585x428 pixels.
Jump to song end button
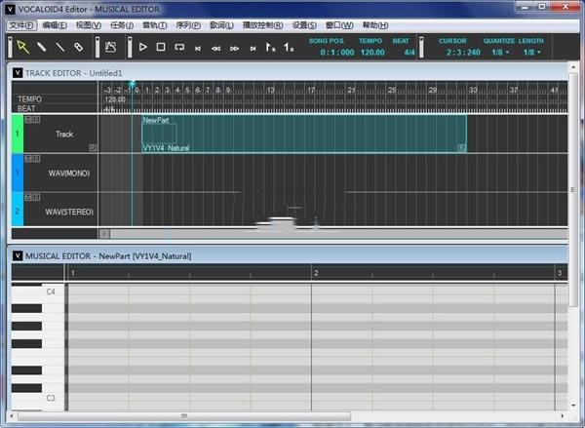253,48
